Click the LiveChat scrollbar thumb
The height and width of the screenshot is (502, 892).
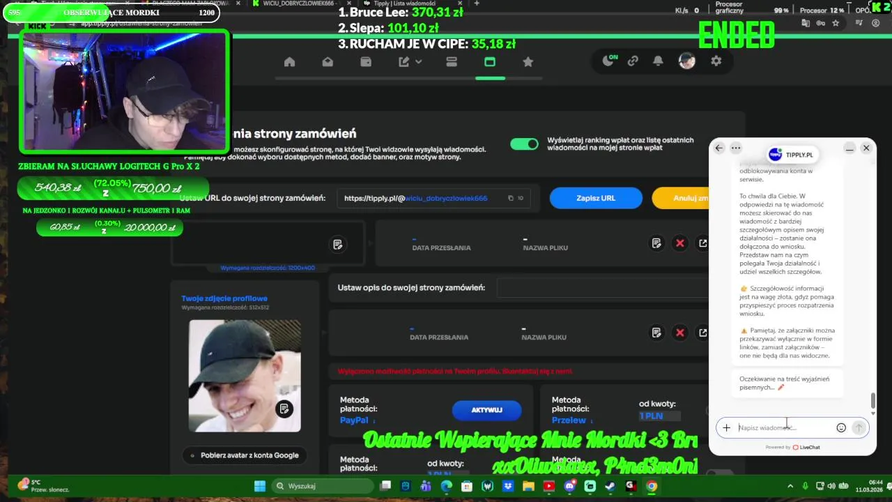tap(872, 402)
